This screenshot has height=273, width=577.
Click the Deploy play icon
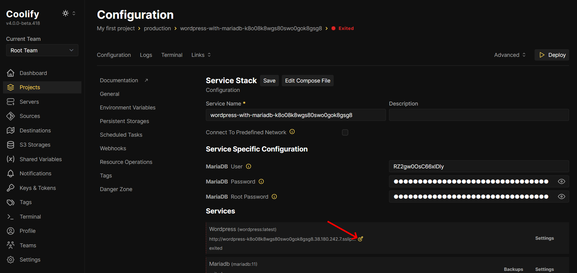point(542,55)
